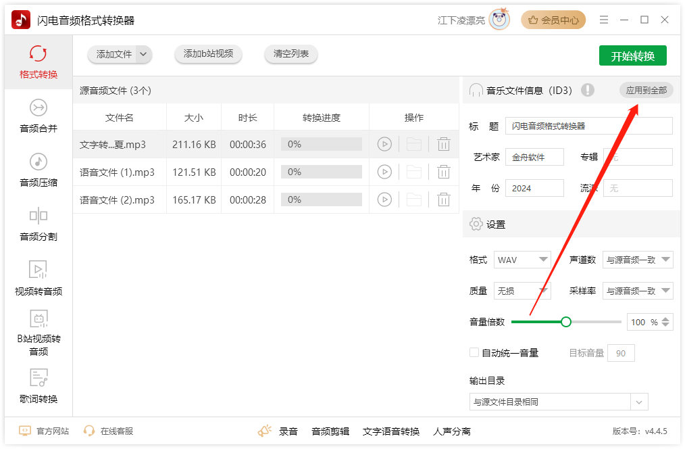Expand the 格式 WAV dropdown
This screenshot has height=449, width=685.
(x=522, y=260)
